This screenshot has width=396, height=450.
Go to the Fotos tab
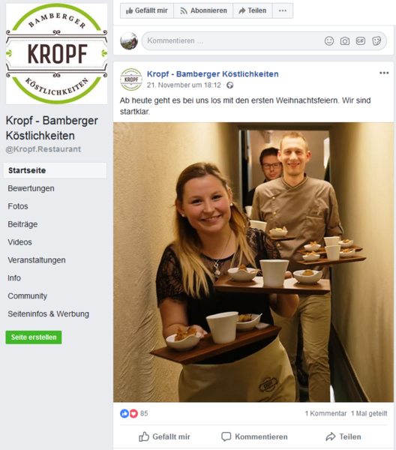[x=18, y=206]
